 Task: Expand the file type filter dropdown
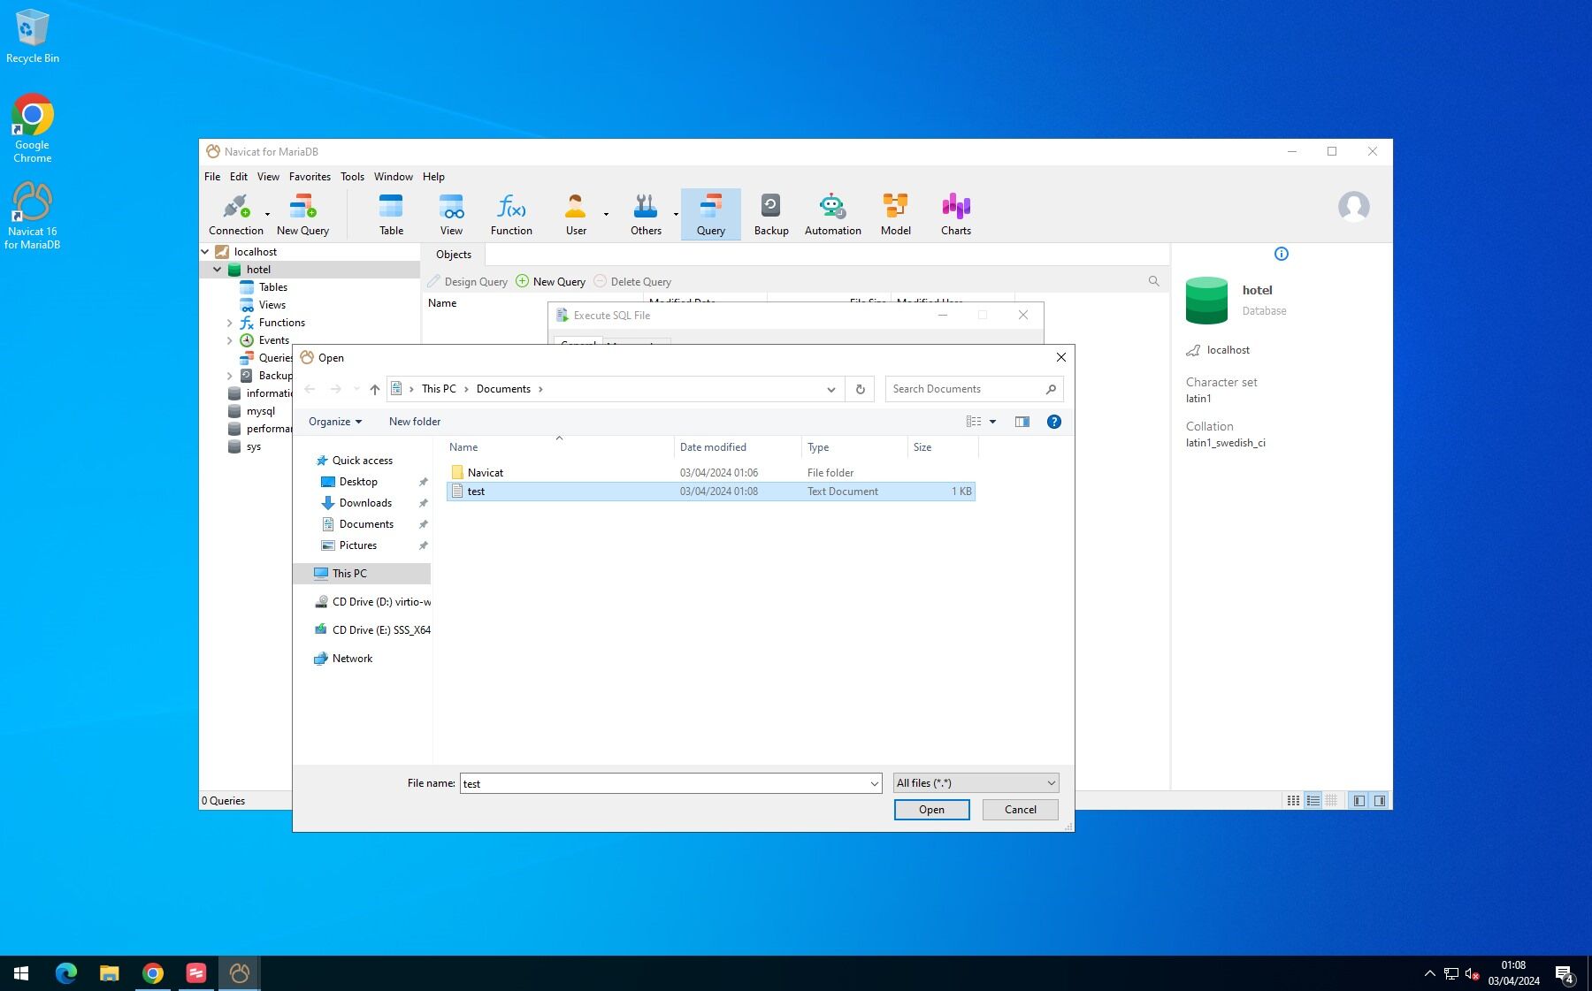(976, 783)
